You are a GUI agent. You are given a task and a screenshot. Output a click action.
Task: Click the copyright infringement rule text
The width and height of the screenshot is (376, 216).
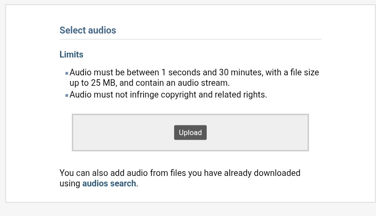[168, 94]
